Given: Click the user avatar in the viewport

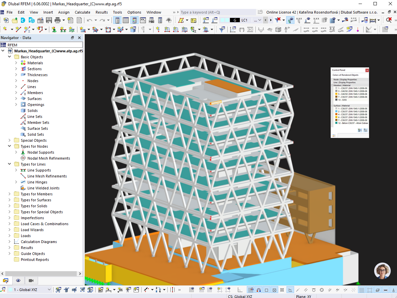Looking at the screenshot, I should point(382,271).
